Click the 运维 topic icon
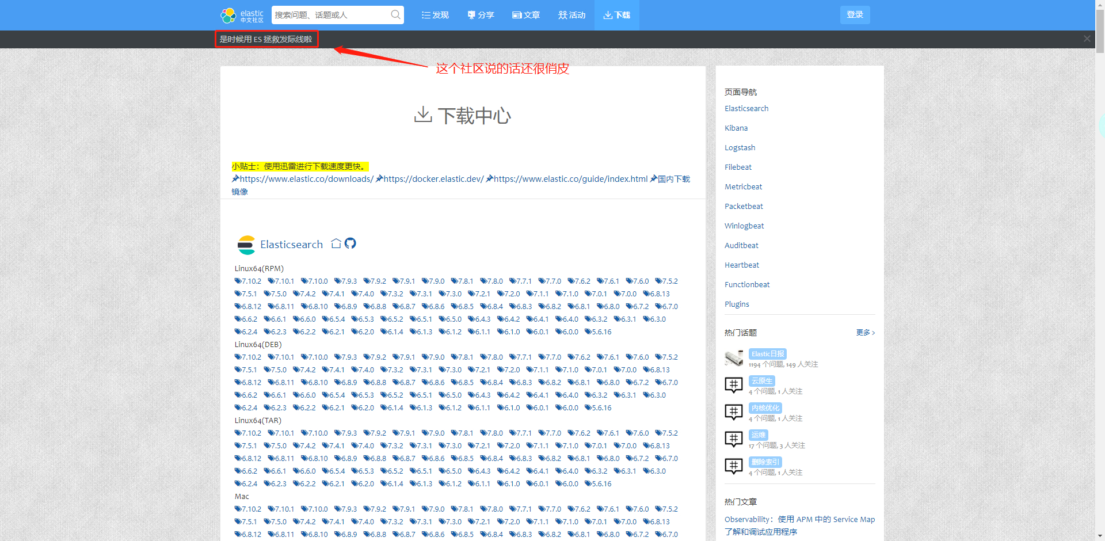 pyautogui.click(x=734, y=439)
